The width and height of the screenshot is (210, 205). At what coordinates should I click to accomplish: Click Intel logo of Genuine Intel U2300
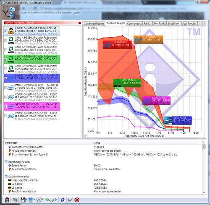[x=11, y=106]
